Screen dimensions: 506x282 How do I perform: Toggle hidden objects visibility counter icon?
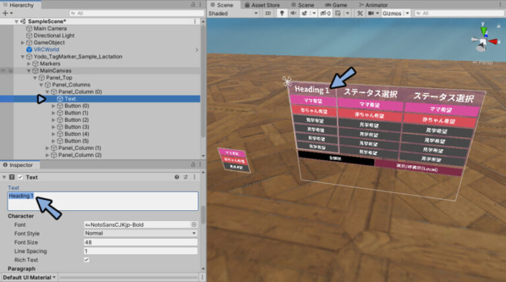tap(325, 13)
